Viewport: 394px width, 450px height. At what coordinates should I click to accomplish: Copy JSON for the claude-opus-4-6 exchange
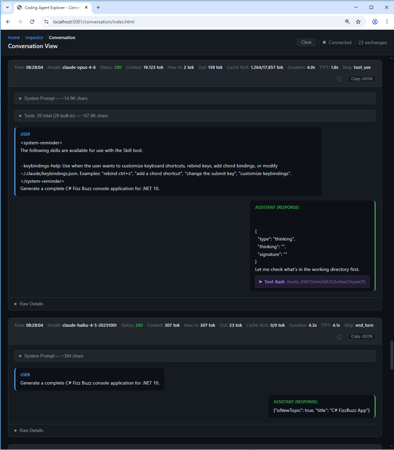(x=362, y=79)
